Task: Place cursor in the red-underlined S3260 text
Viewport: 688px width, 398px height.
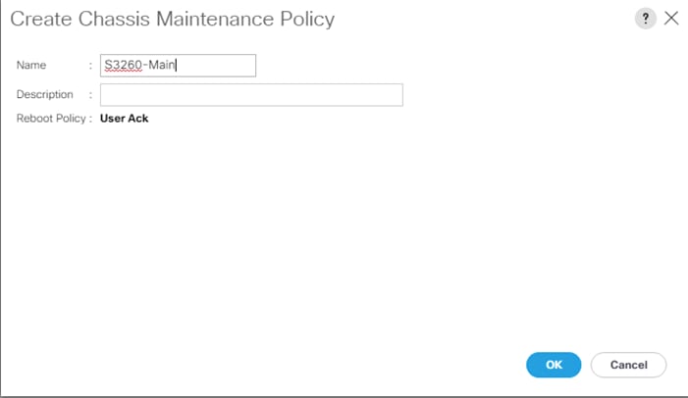Action: tap(124, 65)
